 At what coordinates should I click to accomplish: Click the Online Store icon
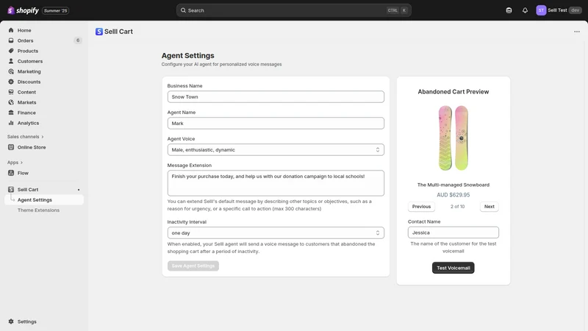tap(11, 148)
